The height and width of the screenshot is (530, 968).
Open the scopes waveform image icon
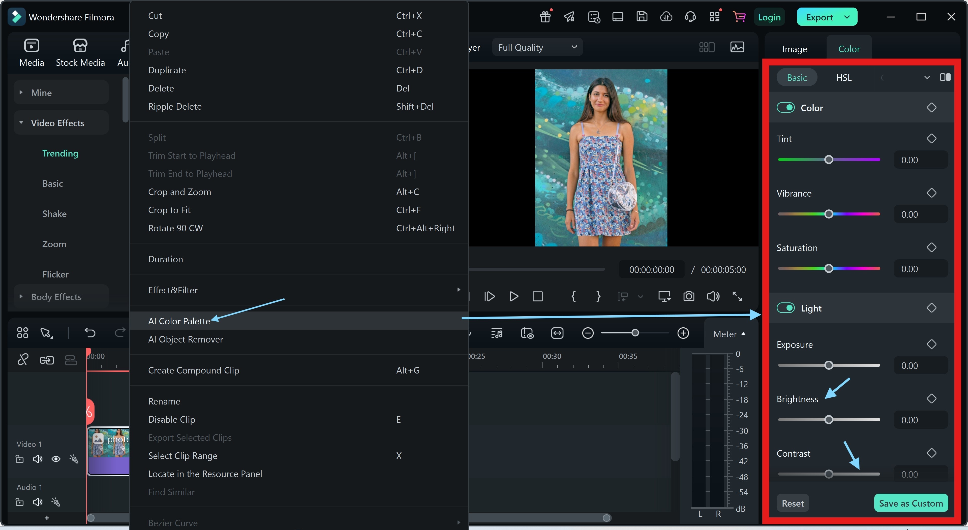(737, 47)
